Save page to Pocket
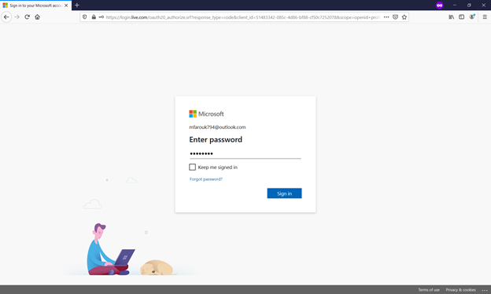The width and height of the screenshot is (491, 294). click(x=395, y=17)
